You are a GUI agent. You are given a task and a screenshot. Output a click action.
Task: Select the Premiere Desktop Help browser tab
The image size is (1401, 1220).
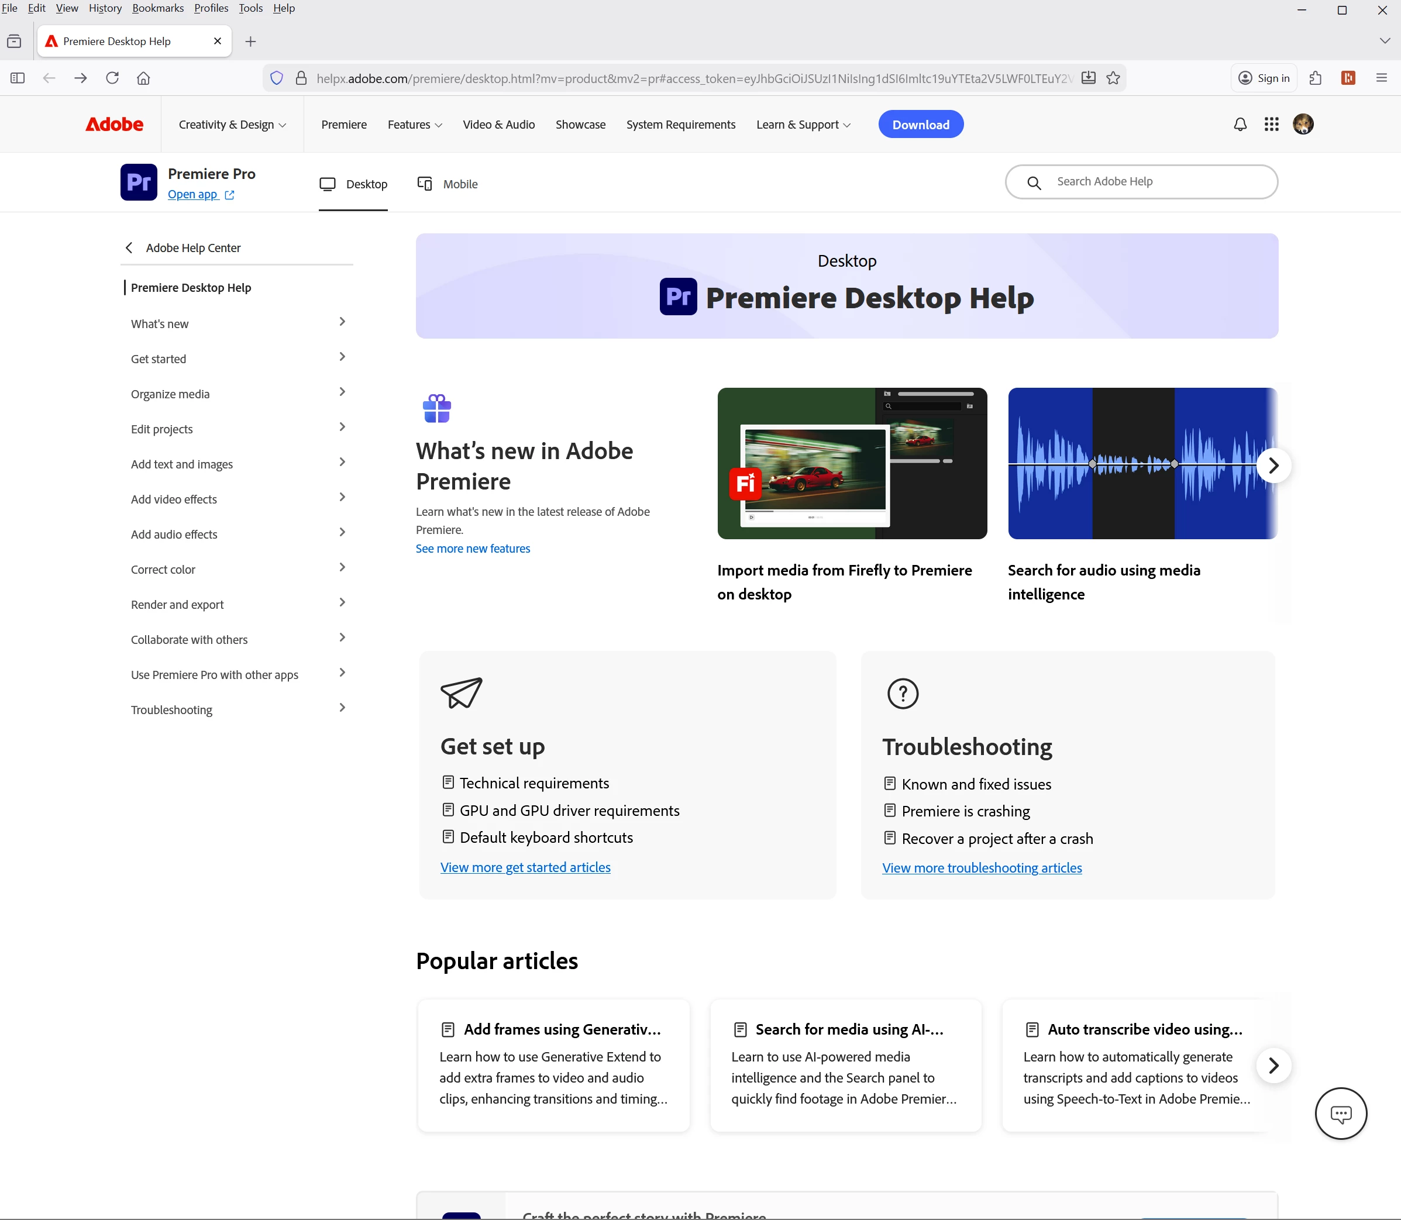tap(134, 42)
